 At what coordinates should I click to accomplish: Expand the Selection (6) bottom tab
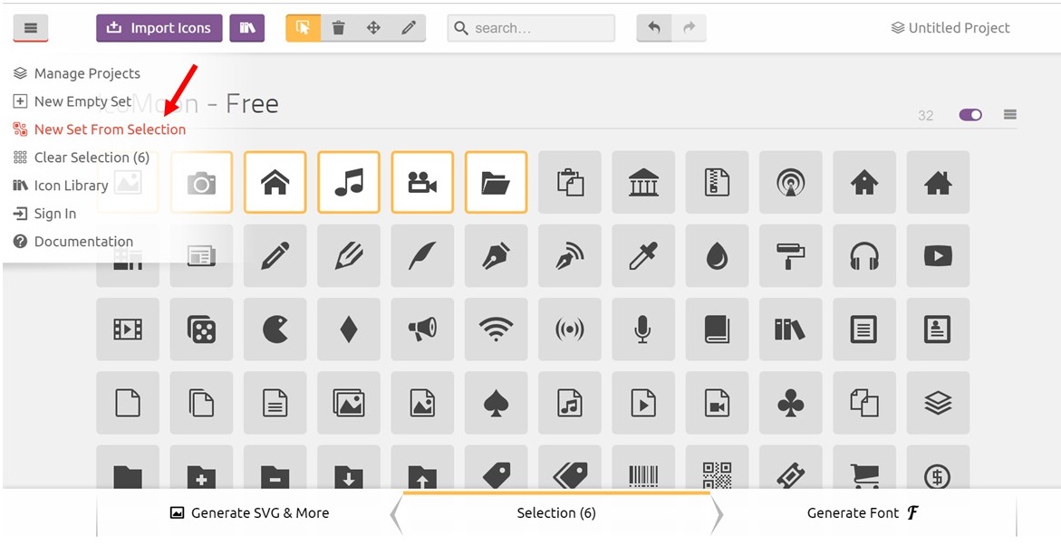[556, 513]
